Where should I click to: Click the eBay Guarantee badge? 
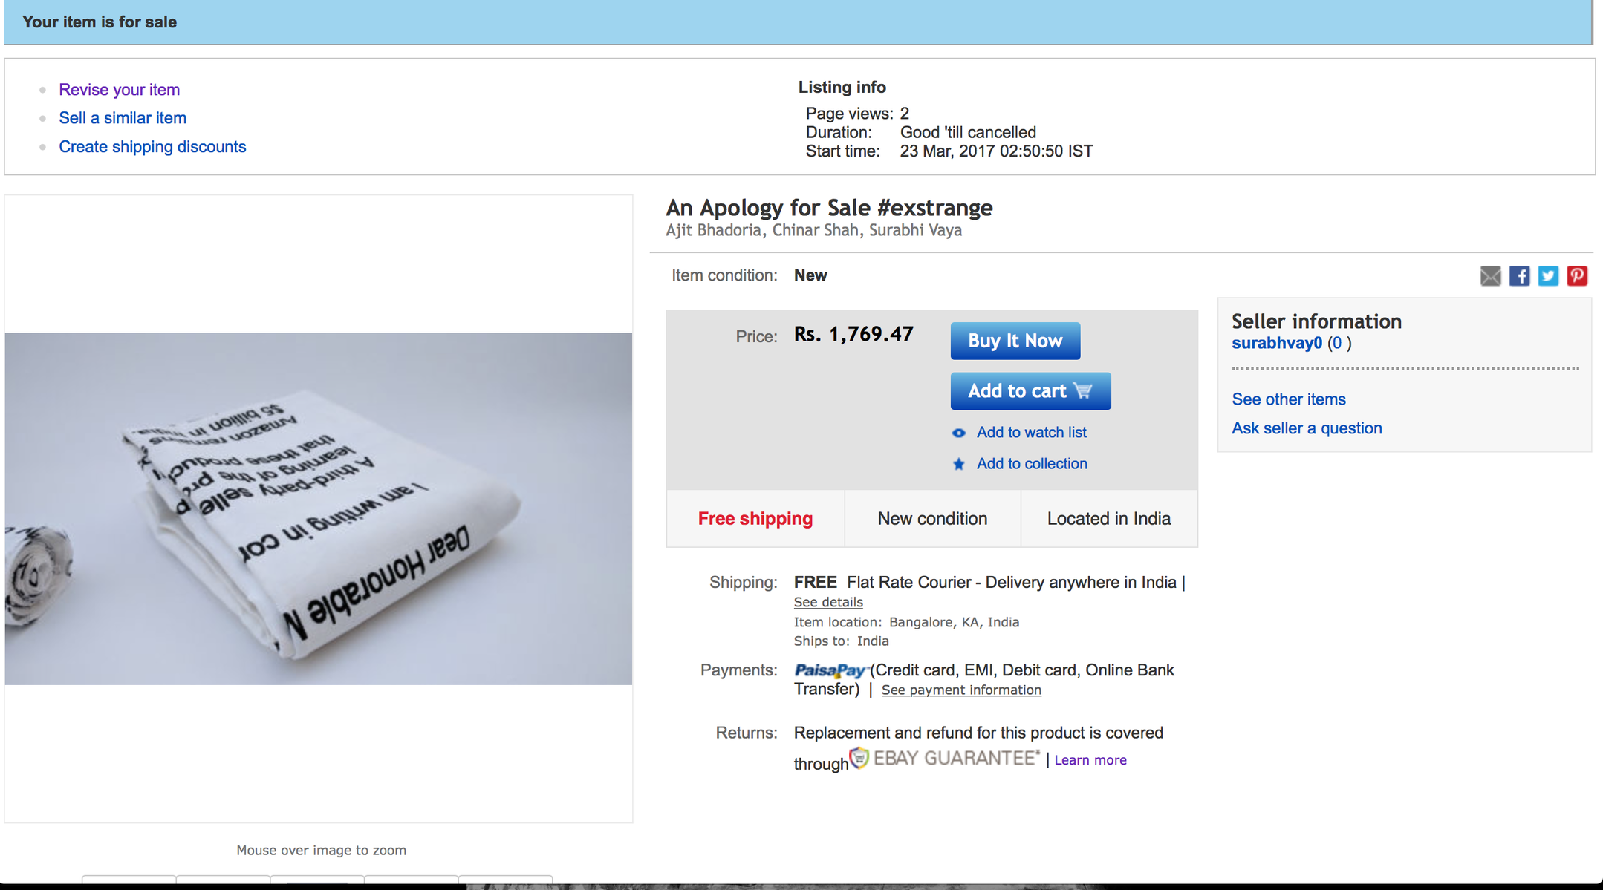pos(945,759)
